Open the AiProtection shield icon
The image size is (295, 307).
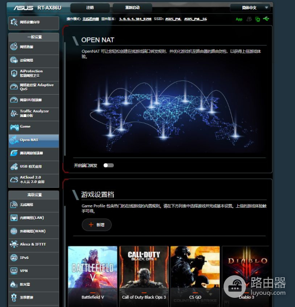click(14, 73)
